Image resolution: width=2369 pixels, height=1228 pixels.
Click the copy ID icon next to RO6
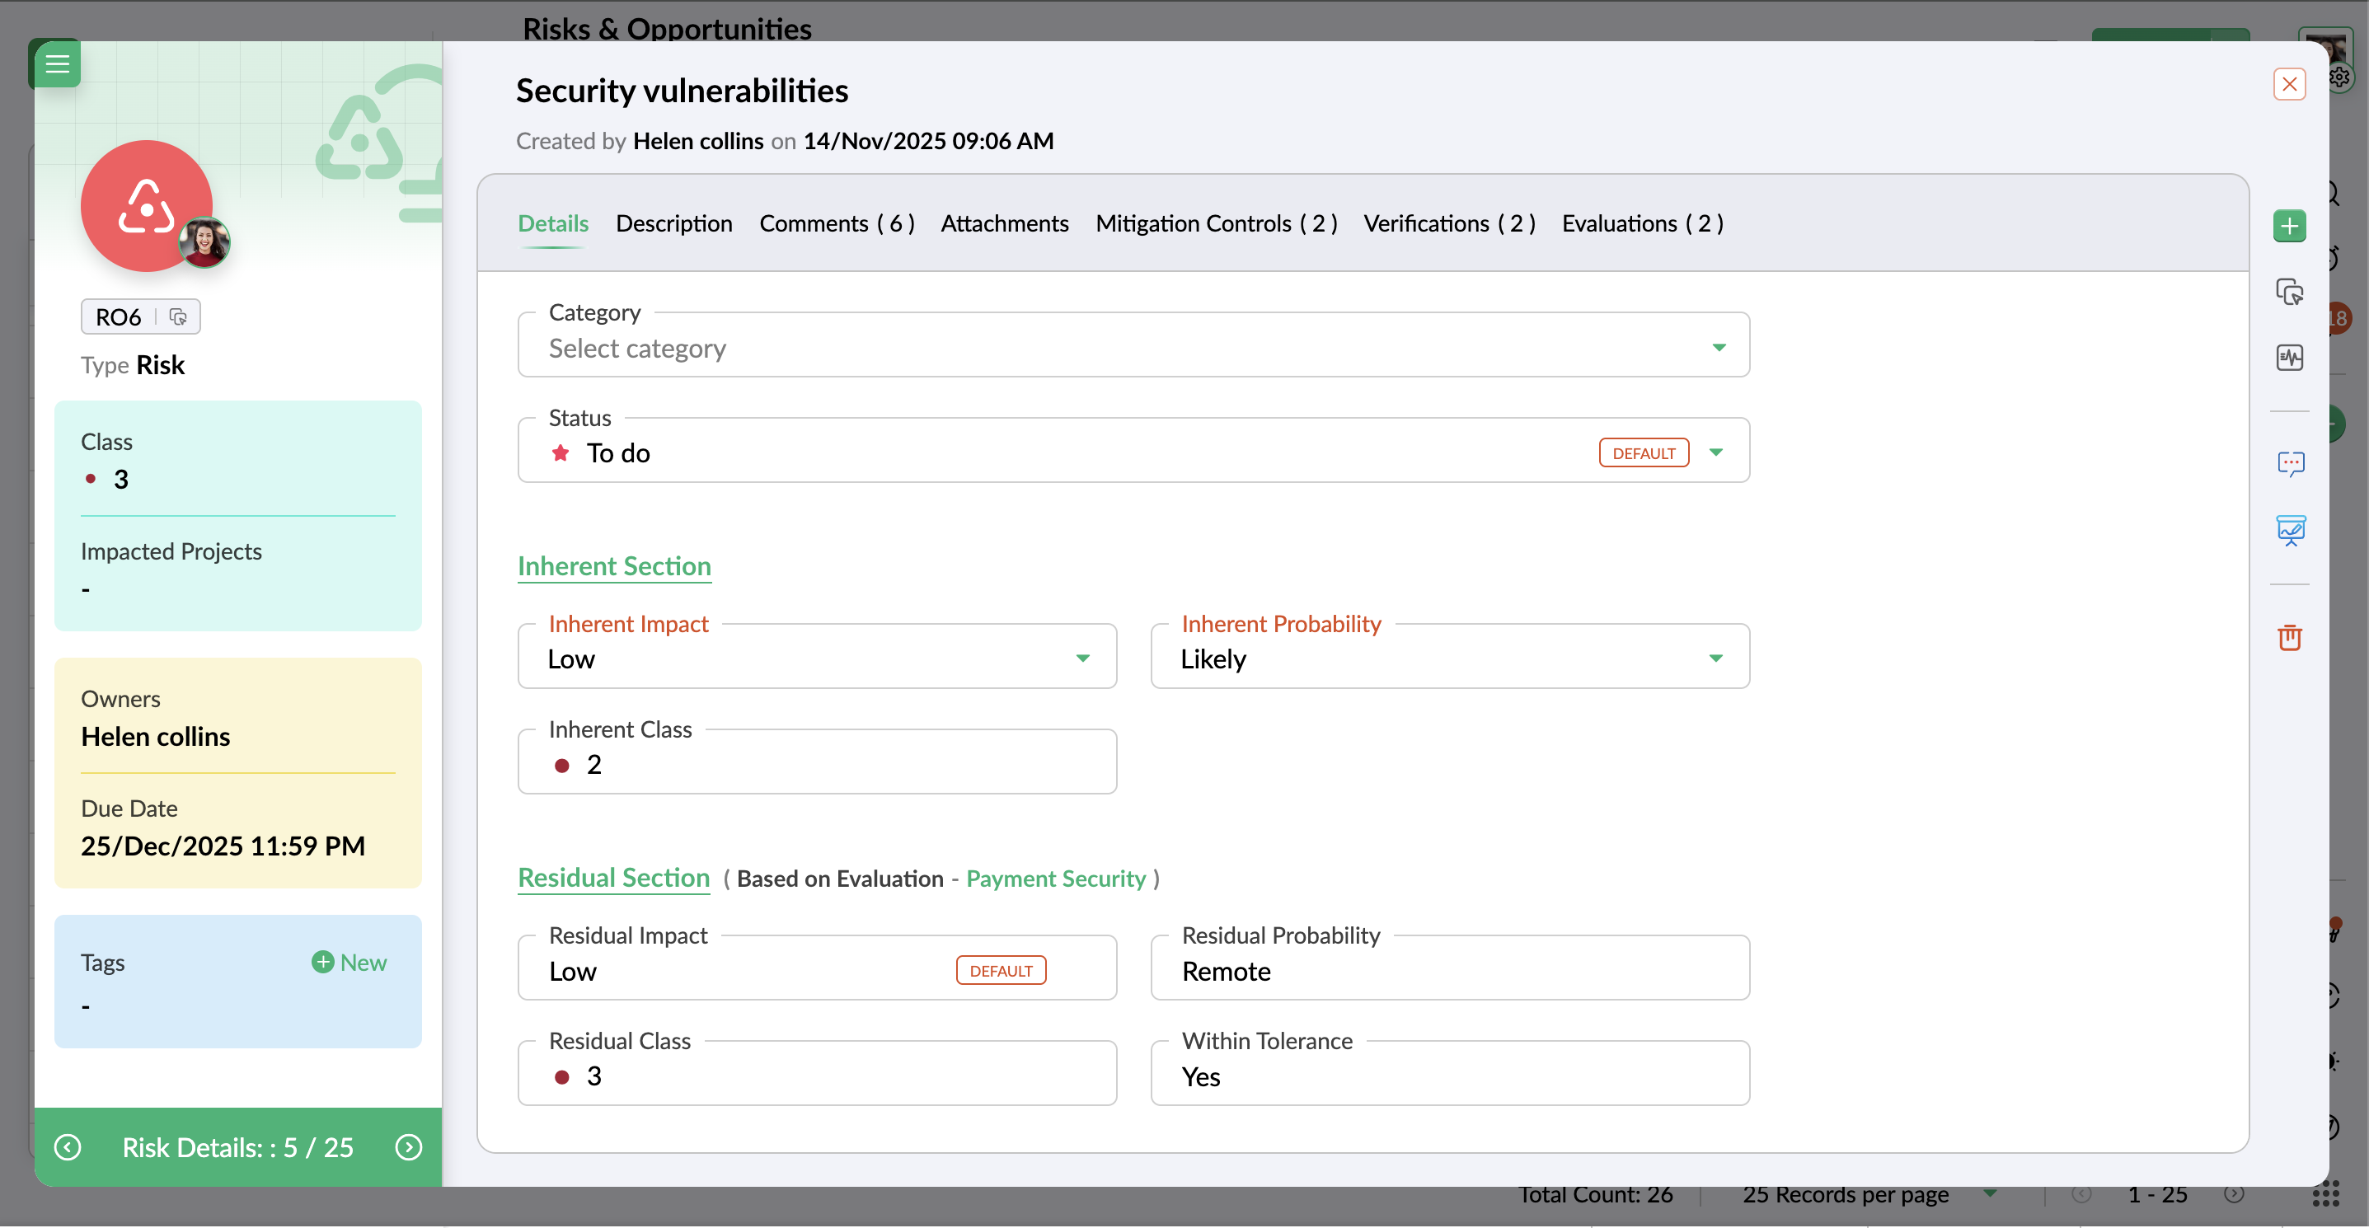178,317
